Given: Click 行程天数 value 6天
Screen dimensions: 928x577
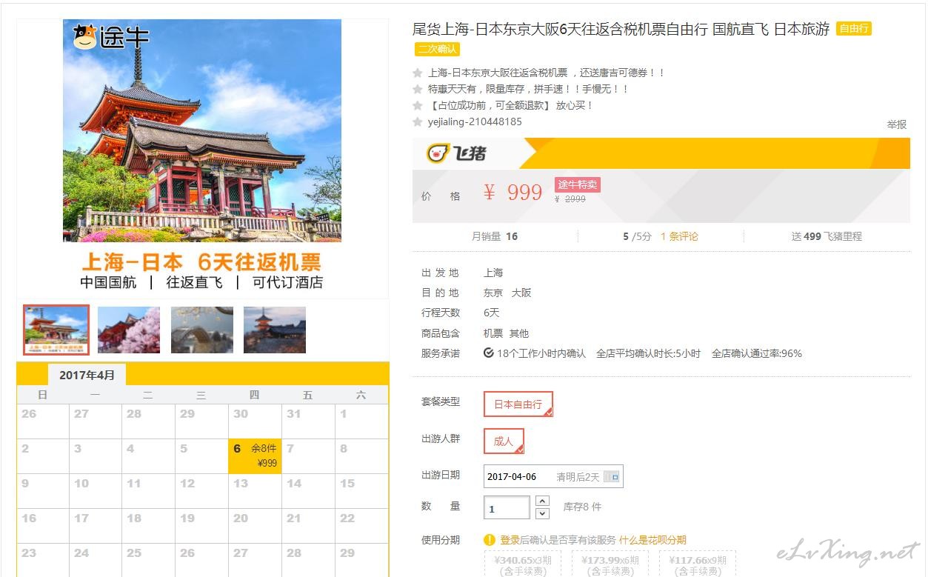Looking at the screenshot, I should point(492,313).
